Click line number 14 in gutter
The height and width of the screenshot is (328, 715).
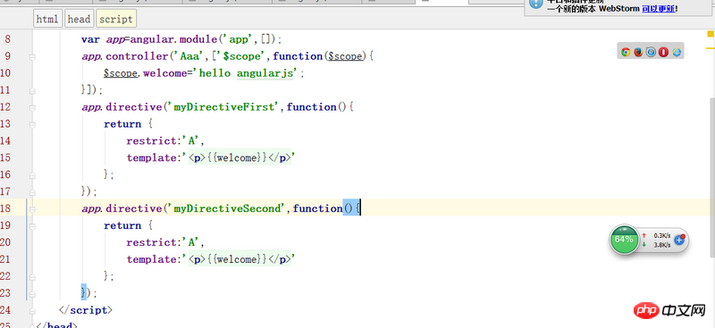click(5, 140)
